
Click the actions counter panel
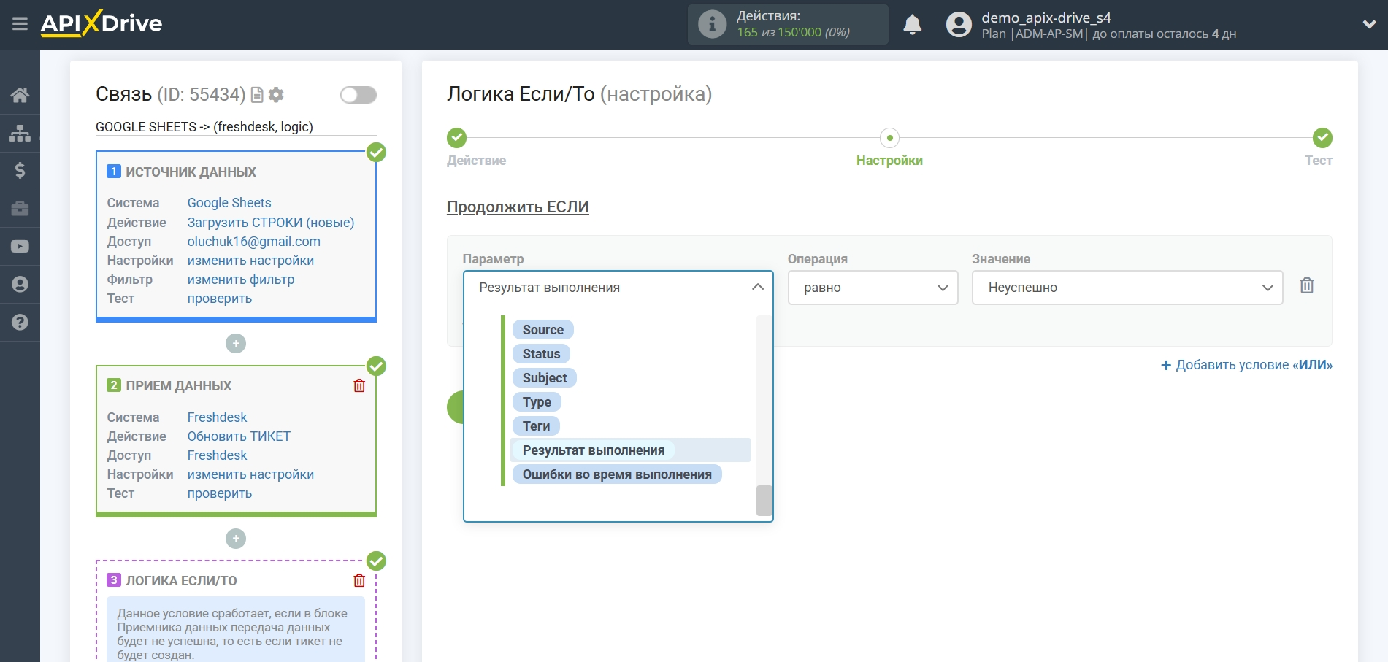coord(788,24)
